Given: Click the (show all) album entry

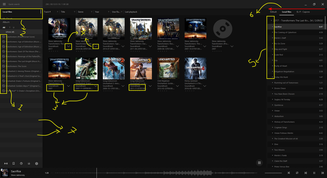Looking at the screenshot, I should click(x=10, y=32).
